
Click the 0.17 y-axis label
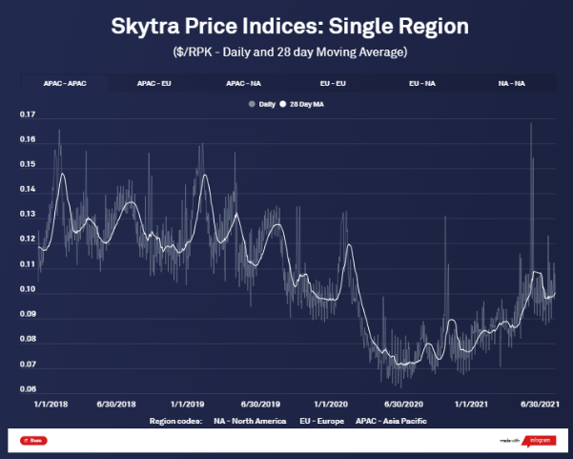(27, 115)
